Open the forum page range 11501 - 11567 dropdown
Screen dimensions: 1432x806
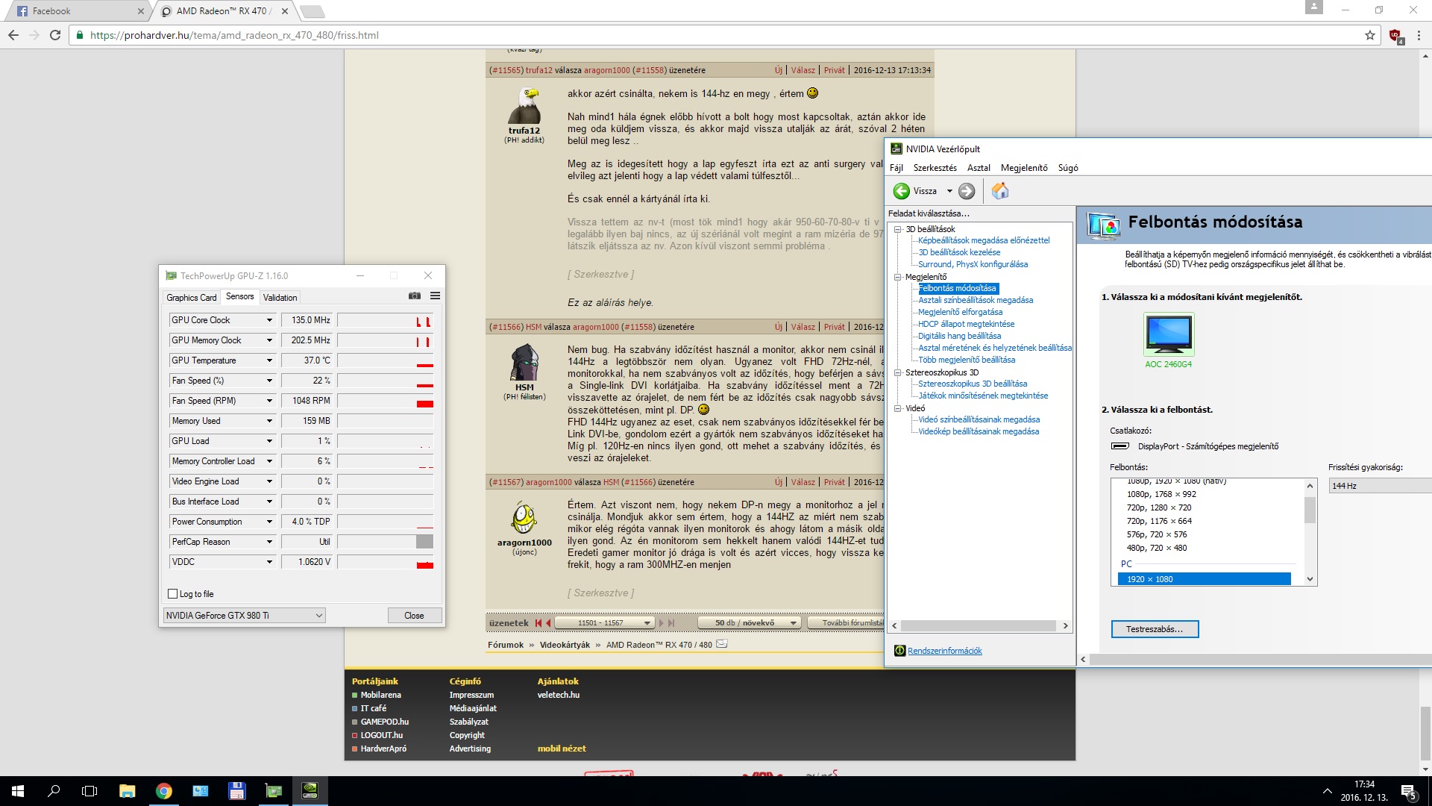coord(605,623)
